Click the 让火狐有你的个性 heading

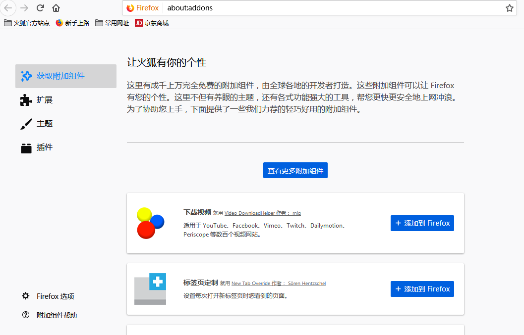pos(167,62)
